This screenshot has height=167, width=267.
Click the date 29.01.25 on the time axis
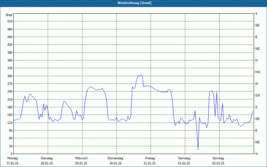pyautogui.click(x=81, y=163)
